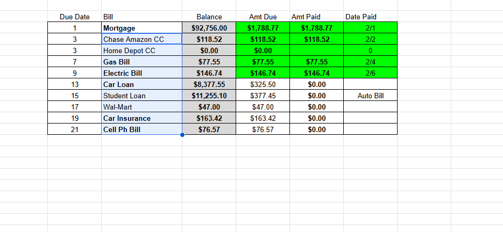Viewport: 503px width, 232px height.
Task: Click Car Insurance's Amt Paid $0.00 cell
Action: pyautogui.click(x=317, y=118)
